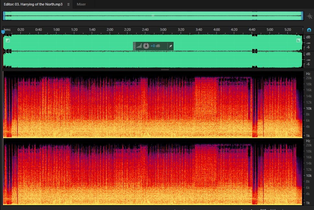Image resolution: width=314 pixels, height=210 pixels.
Task: Click 3:20 on the time ruler
Action: click(181, 30)
